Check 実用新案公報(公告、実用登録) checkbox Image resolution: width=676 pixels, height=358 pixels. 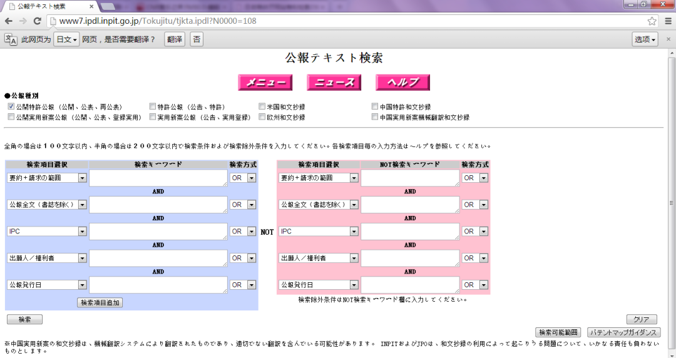click(x=153, y=116)
